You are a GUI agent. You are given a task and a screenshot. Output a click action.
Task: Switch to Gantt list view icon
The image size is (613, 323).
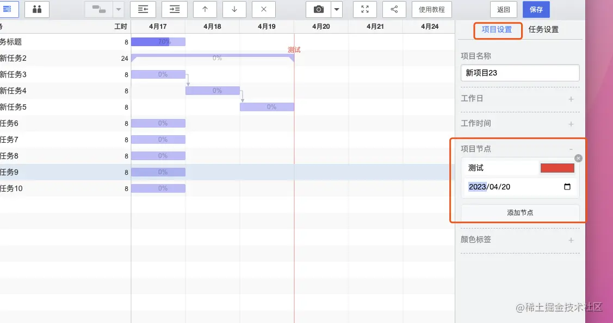(x=9, y=9)
